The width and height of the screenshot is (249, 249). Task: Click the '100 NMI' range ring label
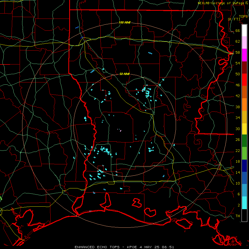click(x=124, y=23)
